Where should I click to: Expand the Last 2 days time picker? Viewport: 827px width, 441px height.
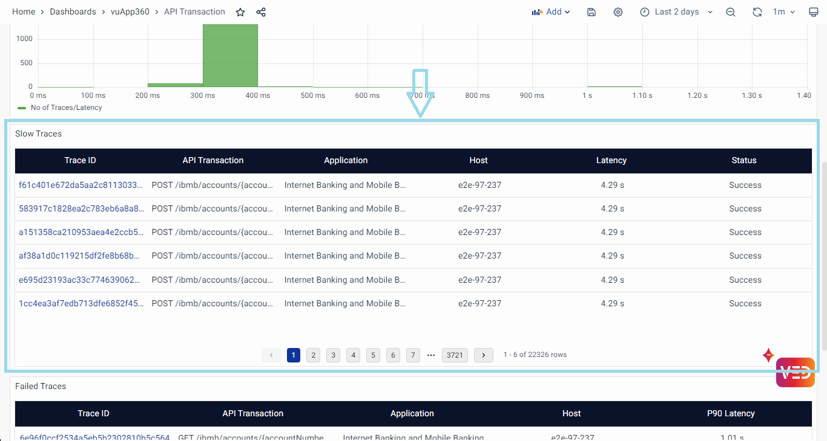point(676,12)
